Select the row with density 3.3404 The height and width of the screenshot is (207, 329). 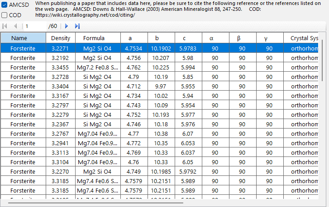point(159,86)
